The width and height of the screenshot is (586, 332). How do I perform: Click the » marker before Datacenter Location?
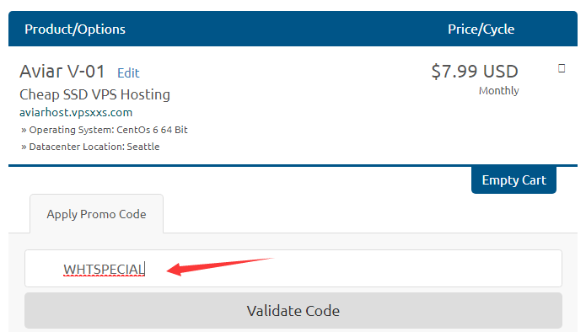(24, 147)
